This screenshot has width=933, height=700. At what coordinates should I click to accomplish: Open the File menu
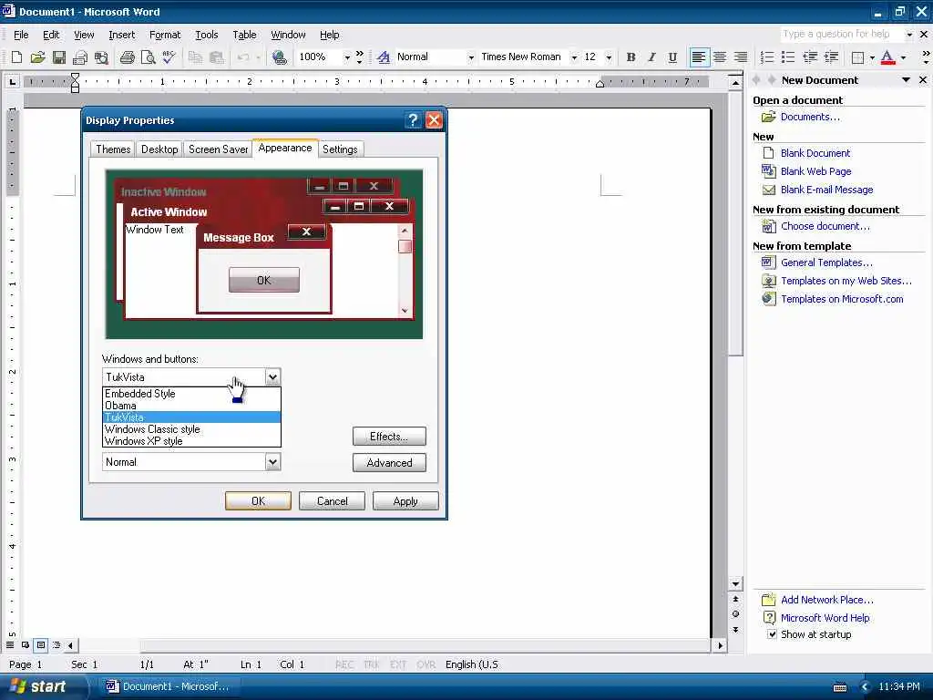click(21, 35)
